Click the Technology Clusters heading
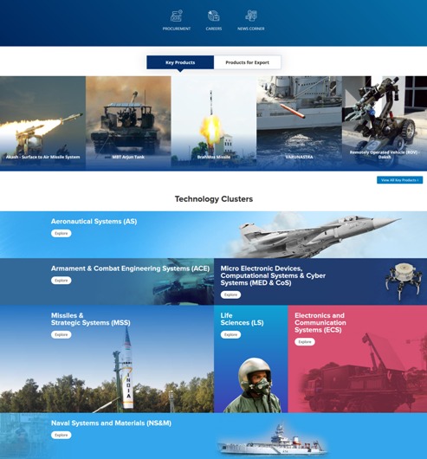This screenshot has width=427, height=459. coord(214,199)
